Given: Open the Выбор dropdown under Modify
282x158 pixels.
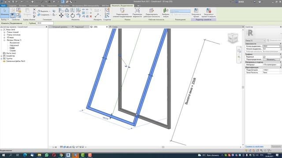Looking at the screenshot, I should click(5, 19).
